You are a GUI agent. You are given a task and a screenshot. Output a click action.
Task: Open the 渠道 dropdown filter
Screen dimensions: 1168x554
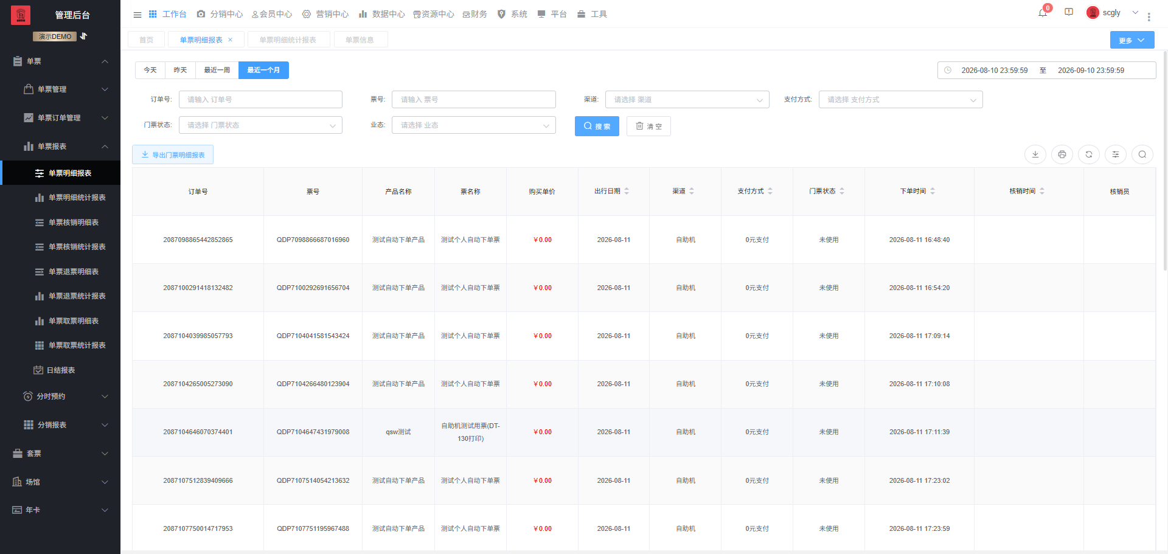tap(687, 100)
